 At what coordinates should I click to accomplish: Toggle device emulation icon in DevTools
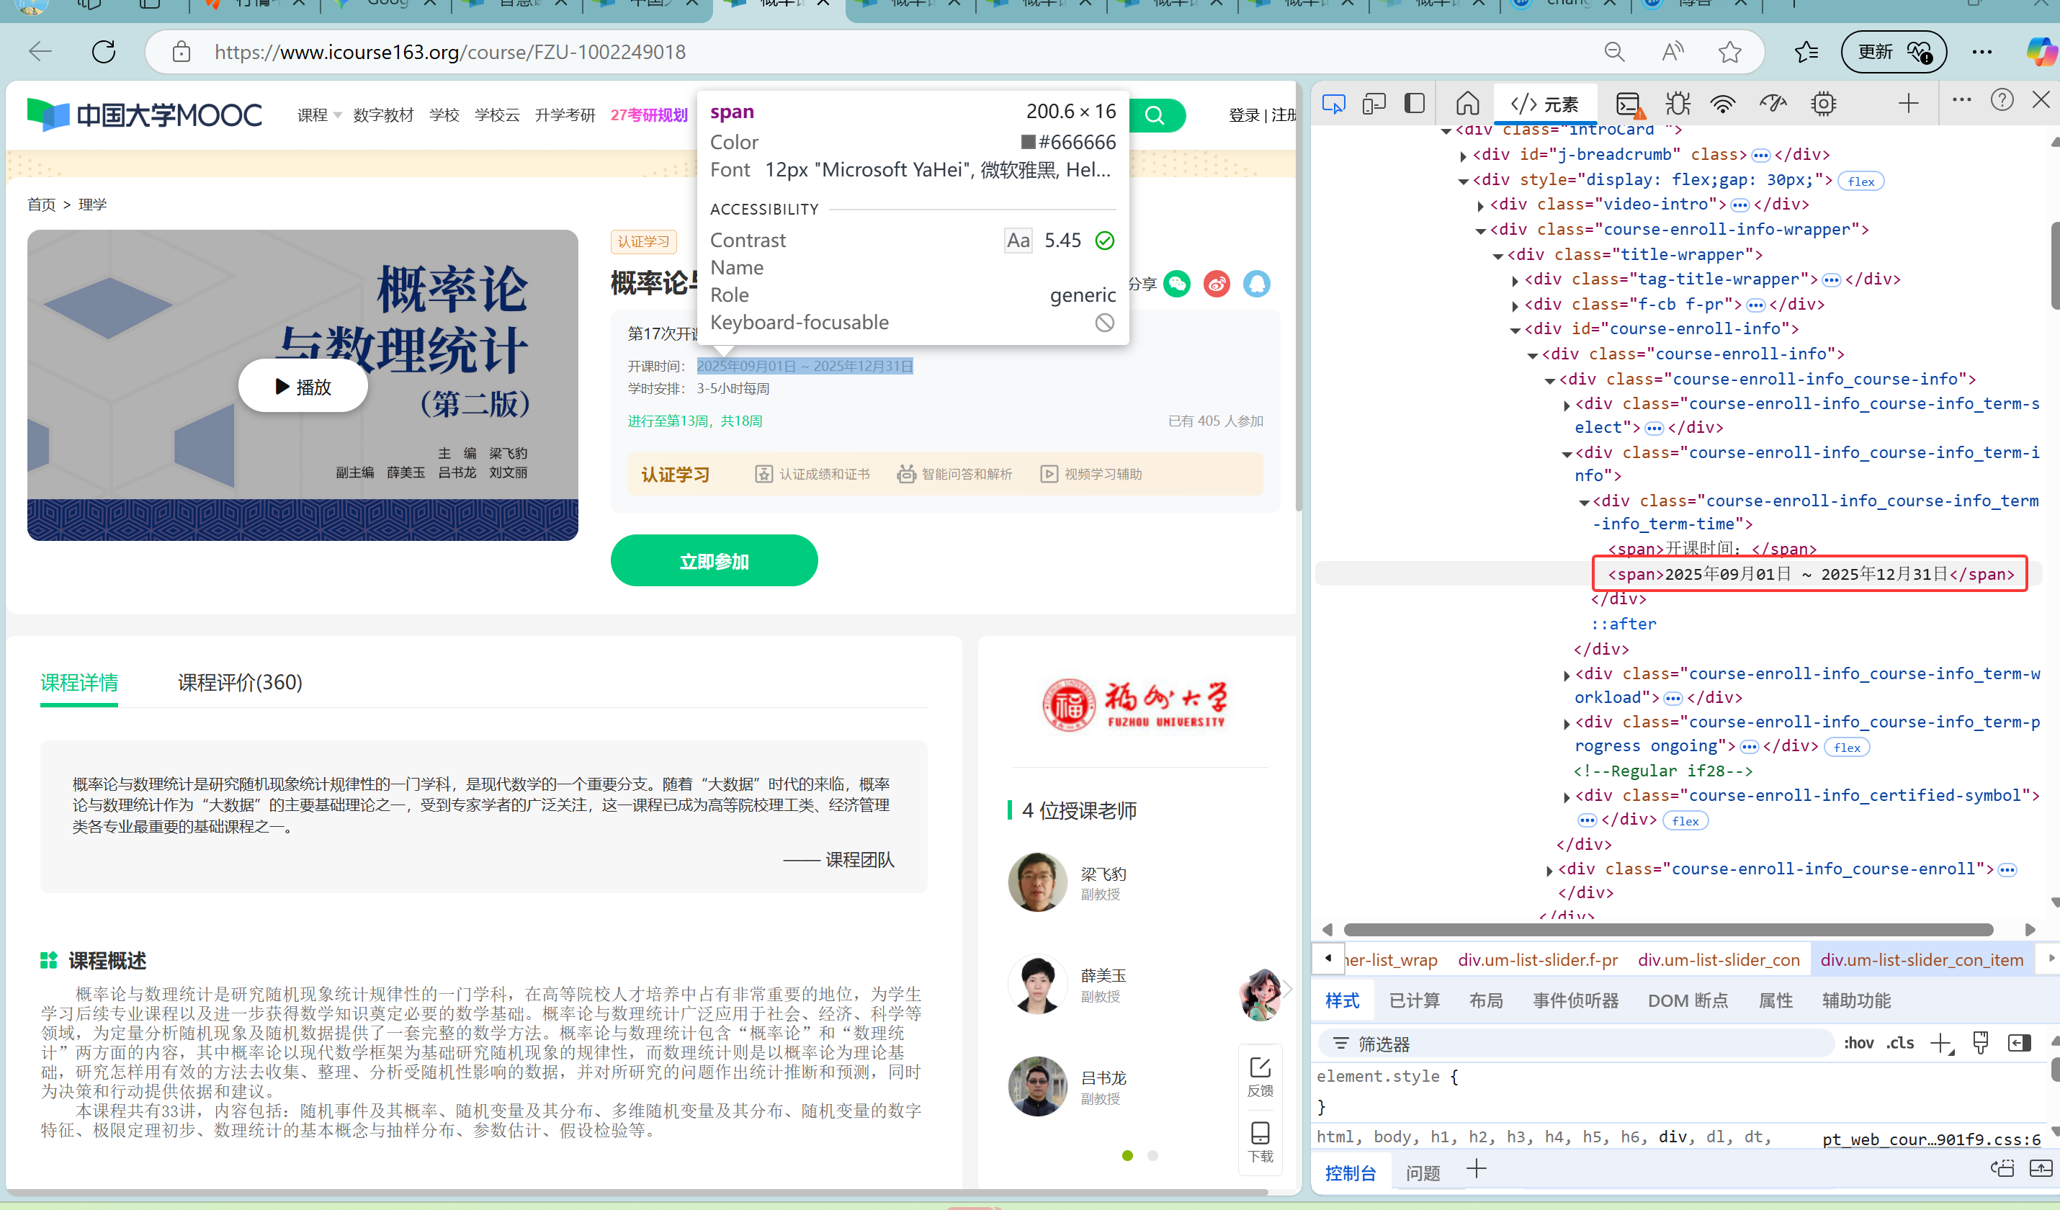click(x=1374, y=104)
